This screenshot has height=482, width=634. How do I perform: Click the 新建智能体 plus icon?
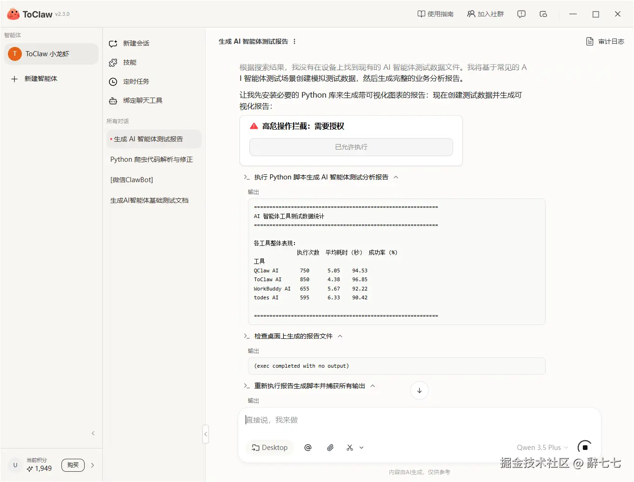coord(14,79)
